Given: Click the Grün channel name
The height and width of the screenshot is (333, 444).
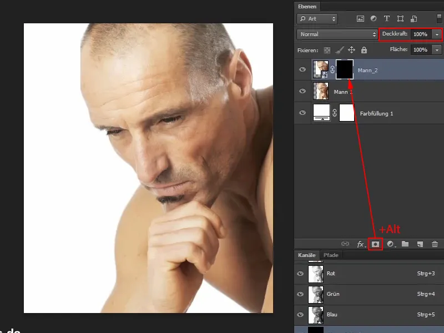Looking at the screenshot, I should pyautogui.click(x=333, y=294).
